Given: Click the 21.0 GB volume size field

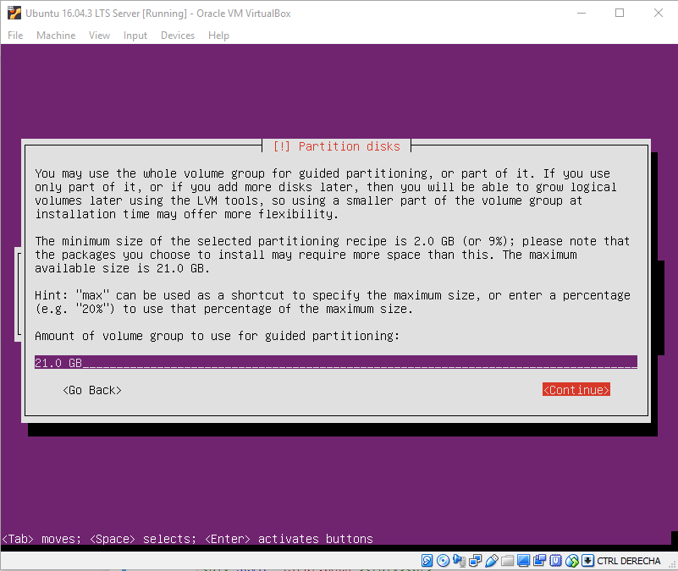Looking at the screenshot, I should click(336, 362).
